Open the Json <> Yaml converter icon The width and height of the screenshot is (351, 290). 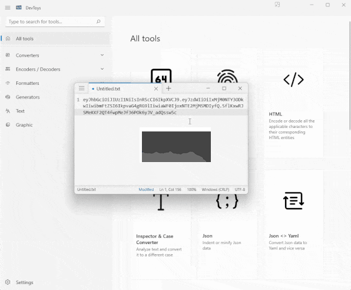[x=293, y=200]
